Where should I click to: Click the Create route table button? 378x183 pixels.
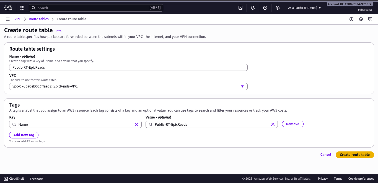tap(355, 155)
